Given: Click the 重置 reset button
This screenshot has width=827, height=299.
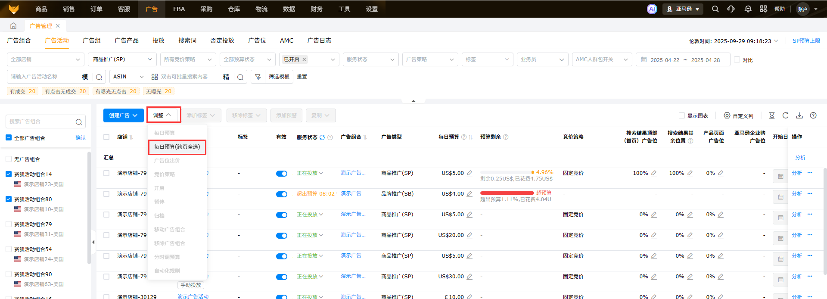Looking at the screenshot, I should click(302, 77).
